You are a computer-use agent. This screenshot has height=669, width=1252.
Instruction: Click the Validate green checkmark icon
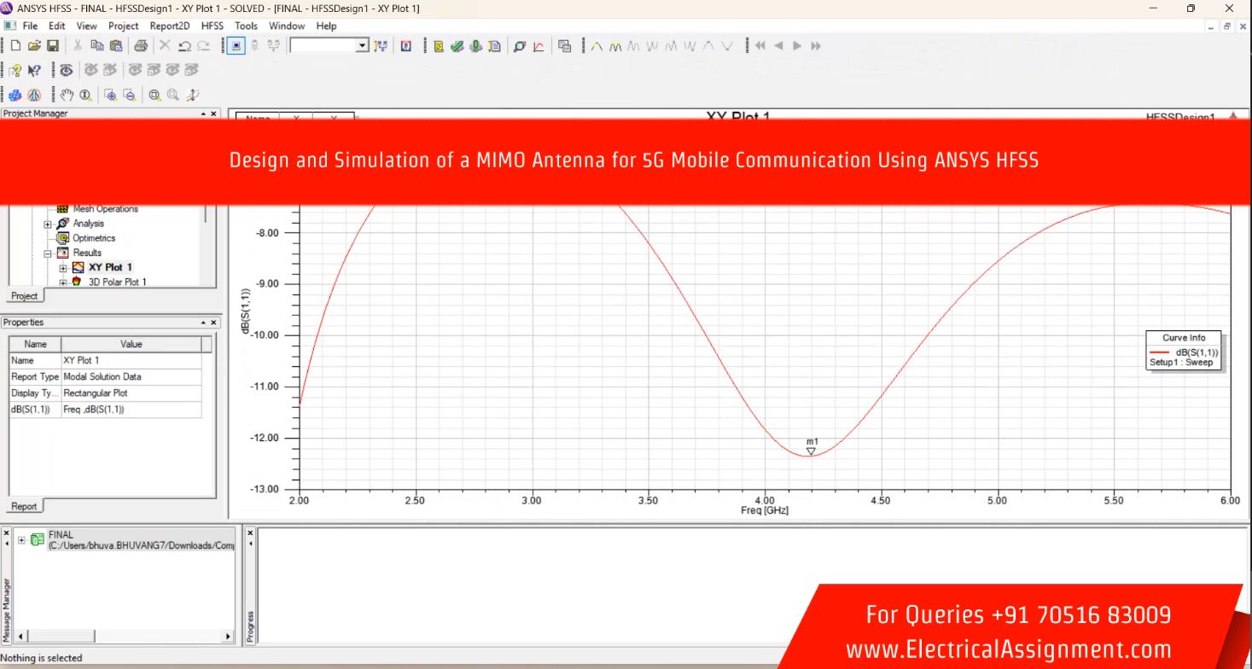[457, 46]
